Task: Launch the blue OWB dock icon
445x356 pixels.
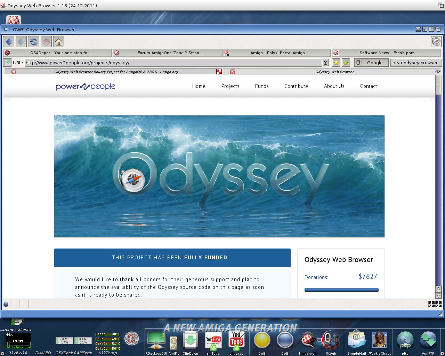Action: pos(285,343)
